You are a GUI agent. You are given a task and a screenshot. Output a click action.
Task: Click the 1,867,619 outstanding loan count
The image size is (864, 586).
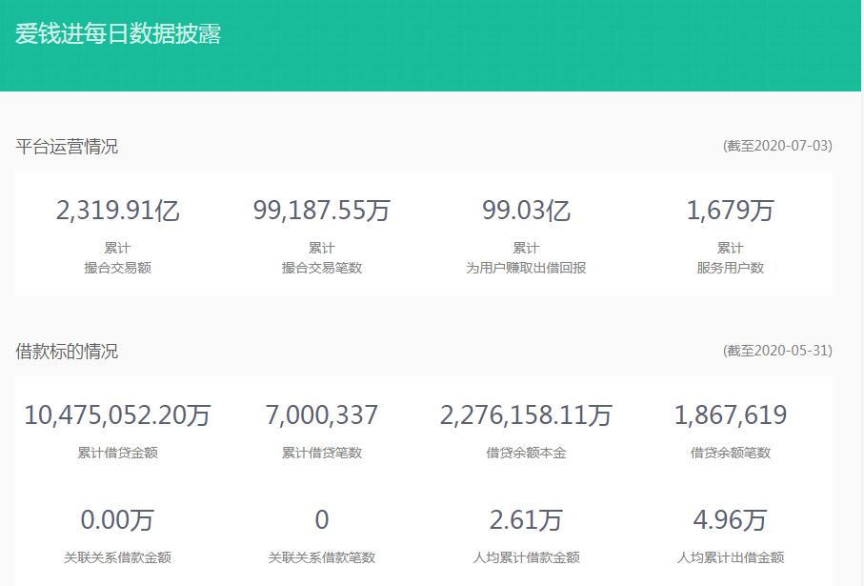coord(731,415)
